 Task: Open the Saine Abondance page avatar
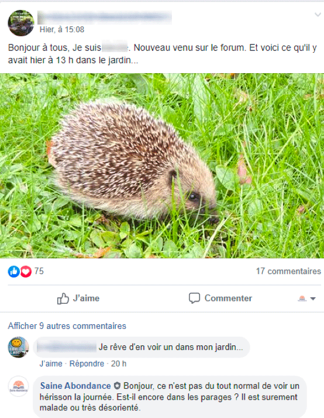[18, 386]
